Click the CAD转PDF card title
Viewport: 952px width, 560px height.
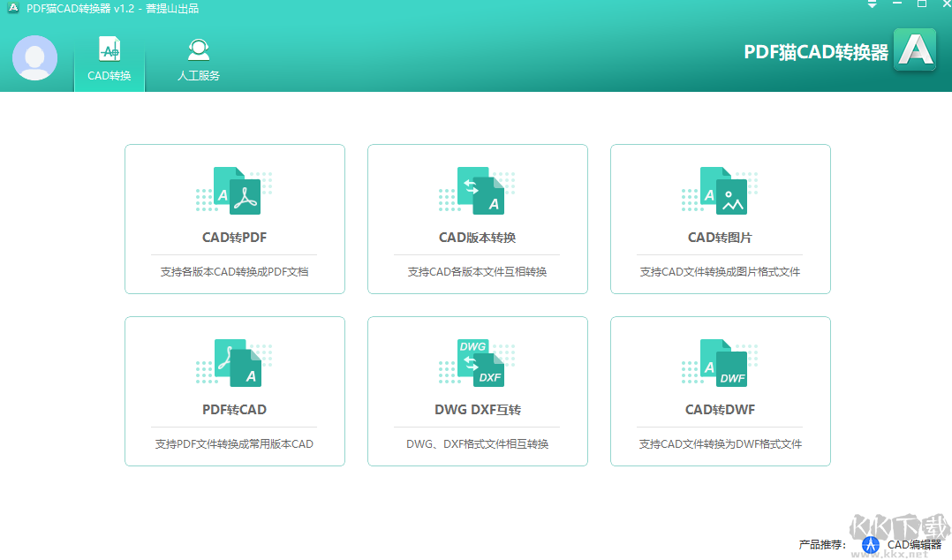(234, 238)
